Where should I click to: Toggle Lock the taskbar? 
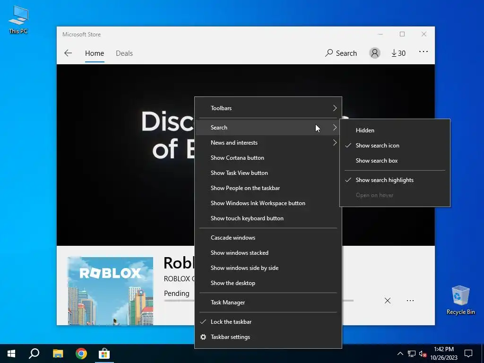coord(268,322)
